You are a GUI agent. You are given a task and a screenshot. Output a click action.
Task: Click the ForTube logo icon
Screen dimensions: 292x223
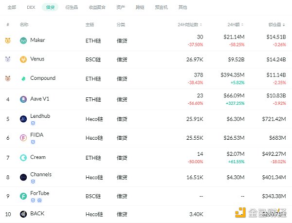coord(23,196)
